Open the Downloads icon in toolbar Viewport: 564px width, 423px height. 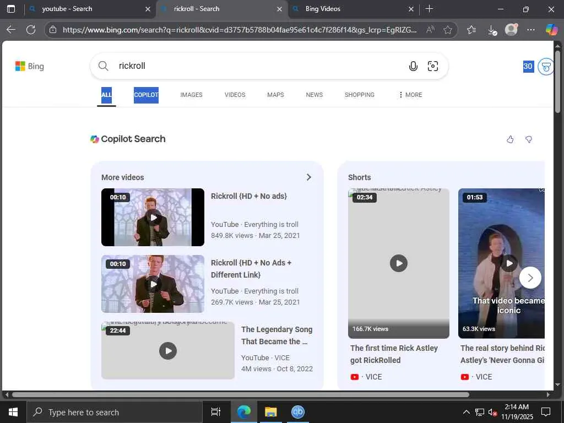[x=492, y=30]
